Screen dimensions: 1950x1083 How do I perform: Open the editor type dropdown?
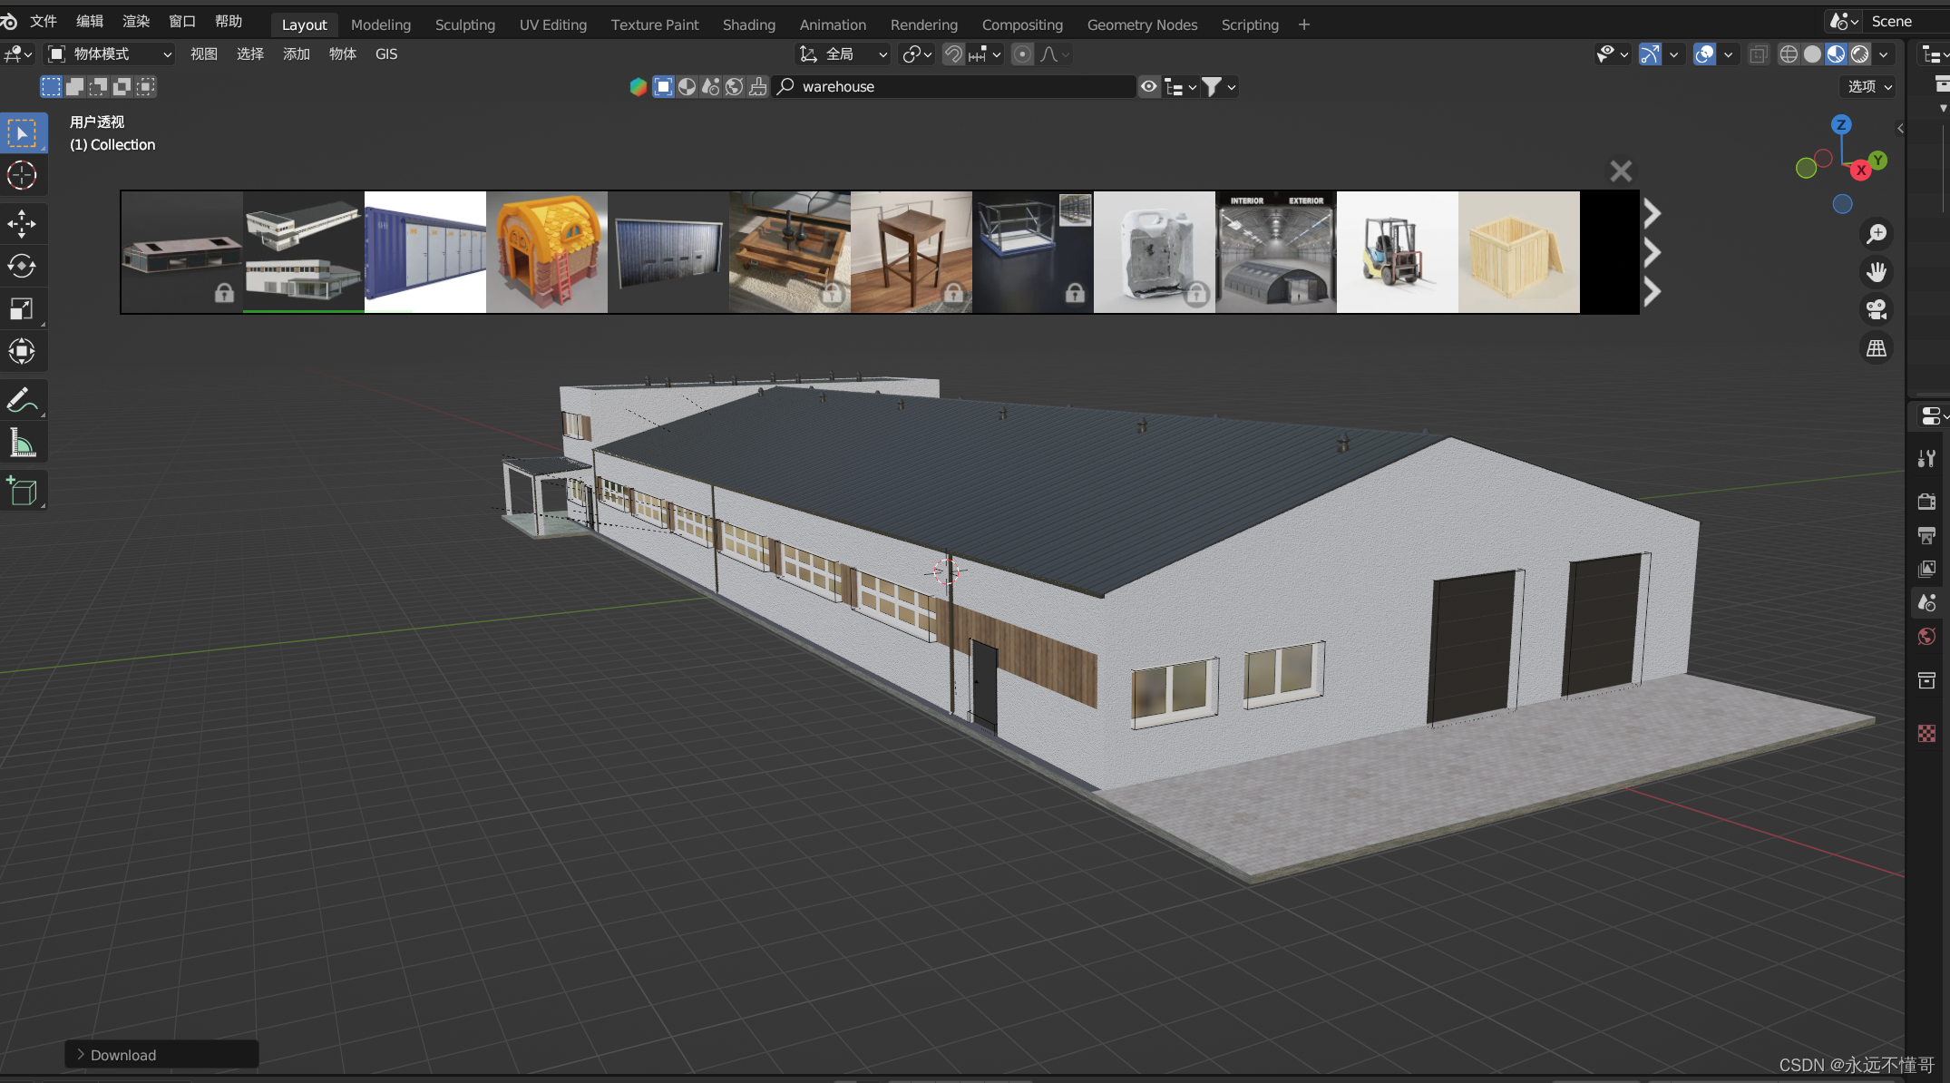pos(18,54)
